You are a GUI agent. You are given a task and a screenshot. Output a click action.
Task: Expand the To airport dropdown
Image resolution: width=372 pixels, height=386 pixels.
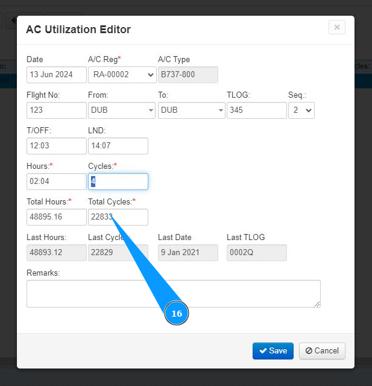pyautogui.click(x=191, y=110)
